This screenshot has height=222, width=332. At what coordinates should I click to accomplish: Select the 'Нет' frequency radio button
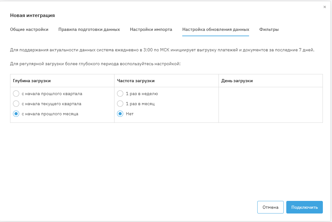coord(120,114)
